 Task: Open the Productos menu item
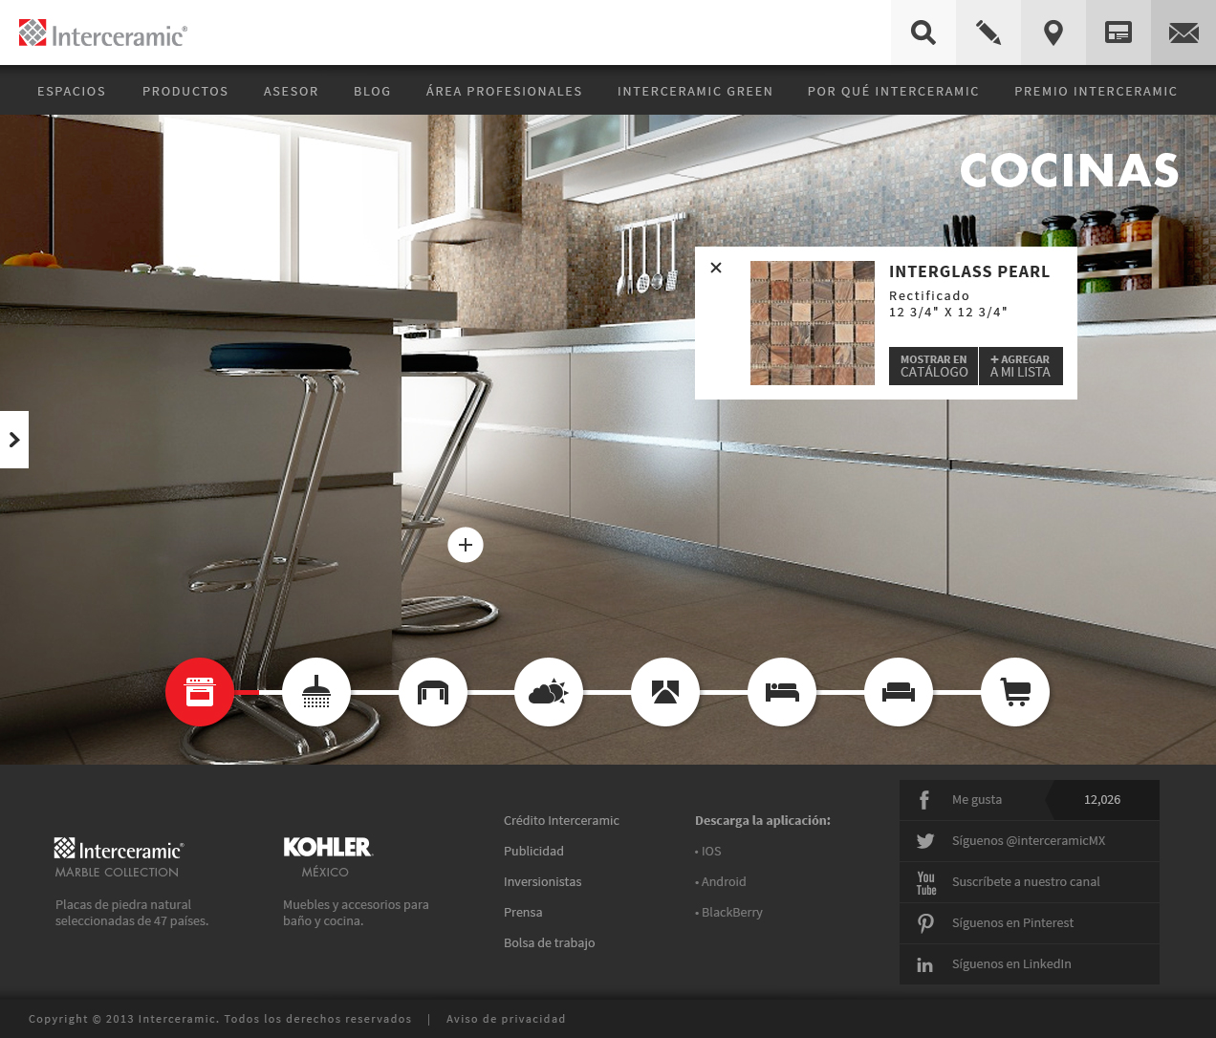[x=185, y=91]
